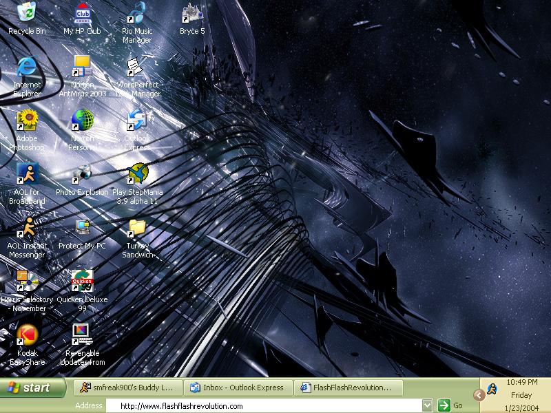Switch to the FlashFlashRevolution taskbar window
Viewport: 551px width, 413px height.
(x=349, y=388)
